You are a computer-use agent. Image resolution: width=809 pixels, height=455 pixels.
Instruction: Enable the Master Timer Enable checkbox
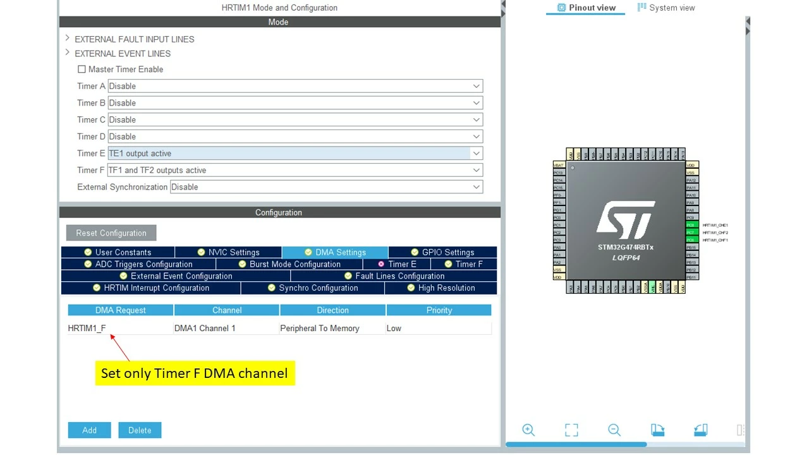[82, 70]
